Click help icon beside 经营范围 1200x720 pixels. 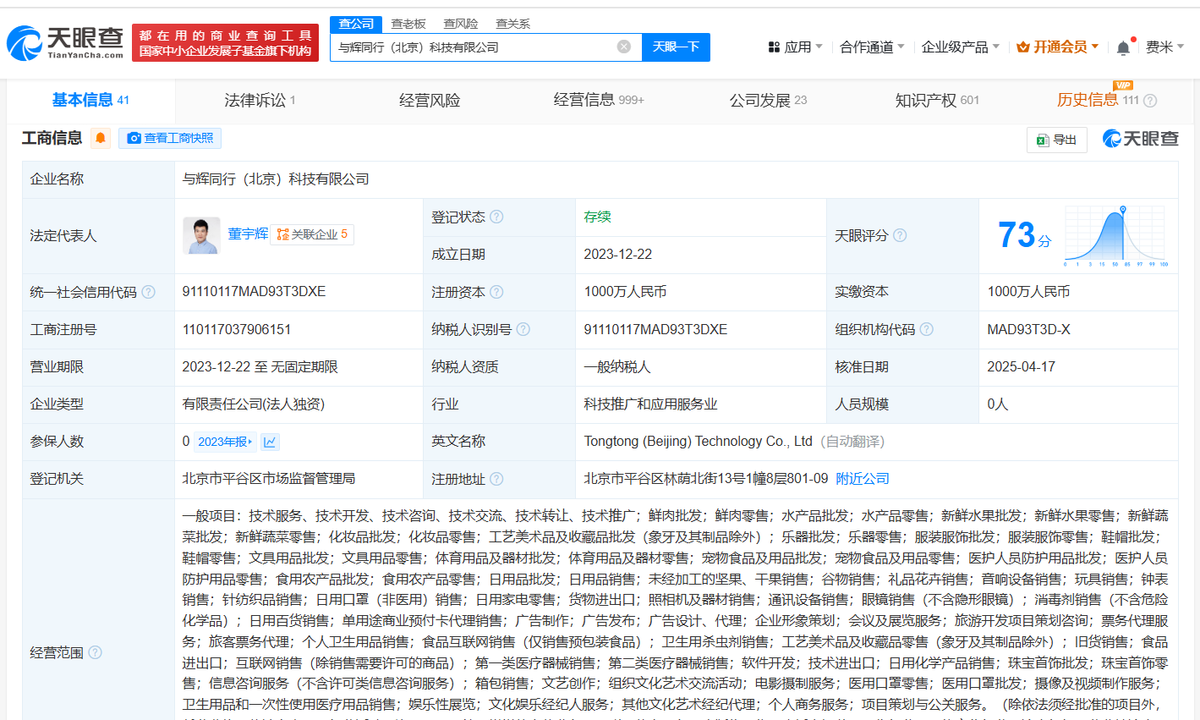pos(95,652)
